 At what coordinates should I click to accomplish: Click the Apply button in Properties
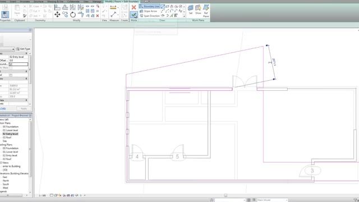pos(24,108)
